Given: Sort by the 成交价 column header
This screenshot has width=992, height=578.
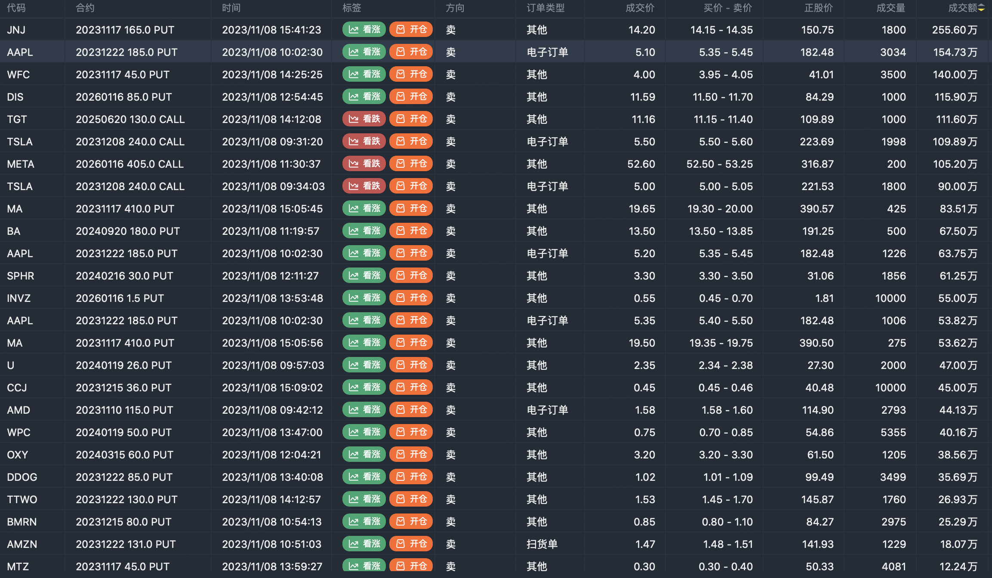Looking at the screenshot, I should tap(640, 8).
